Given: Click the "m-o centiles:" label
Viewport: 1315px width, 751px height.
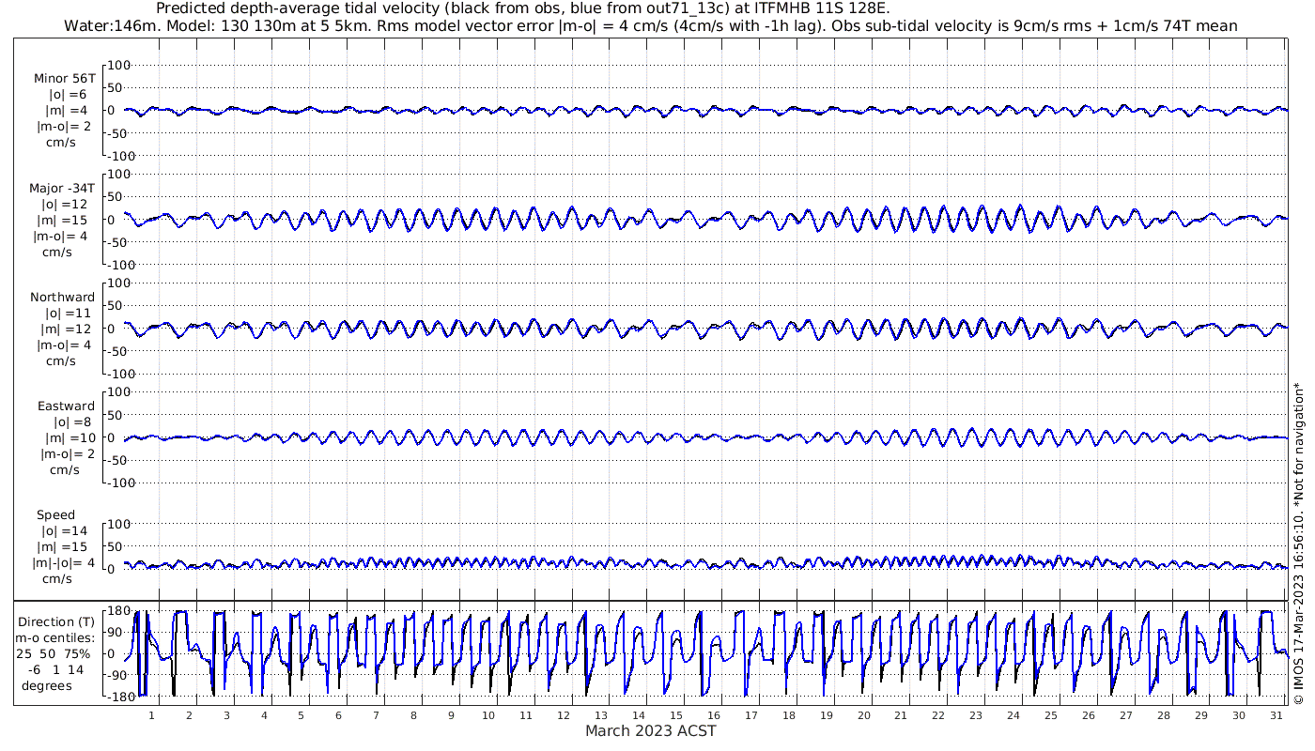Looking at the screenshot, I should [55, 637].
